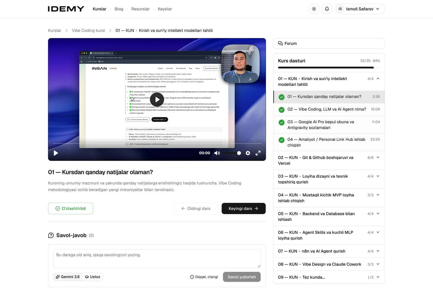
Task: Click into the question text area
Action: tap(157, 259)
